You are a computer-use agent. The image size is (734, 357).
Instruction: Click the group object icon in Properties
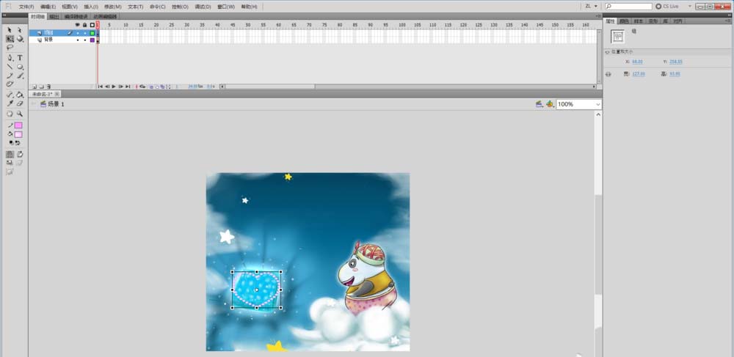click(x=617, y=37)
